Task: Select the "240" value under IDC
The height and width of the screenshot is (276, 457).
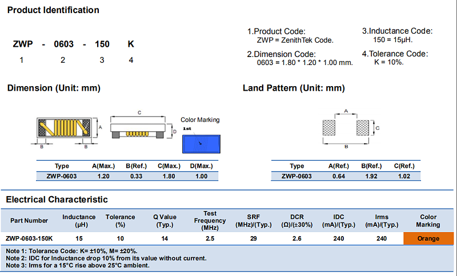Action: [x=339, y=239]
